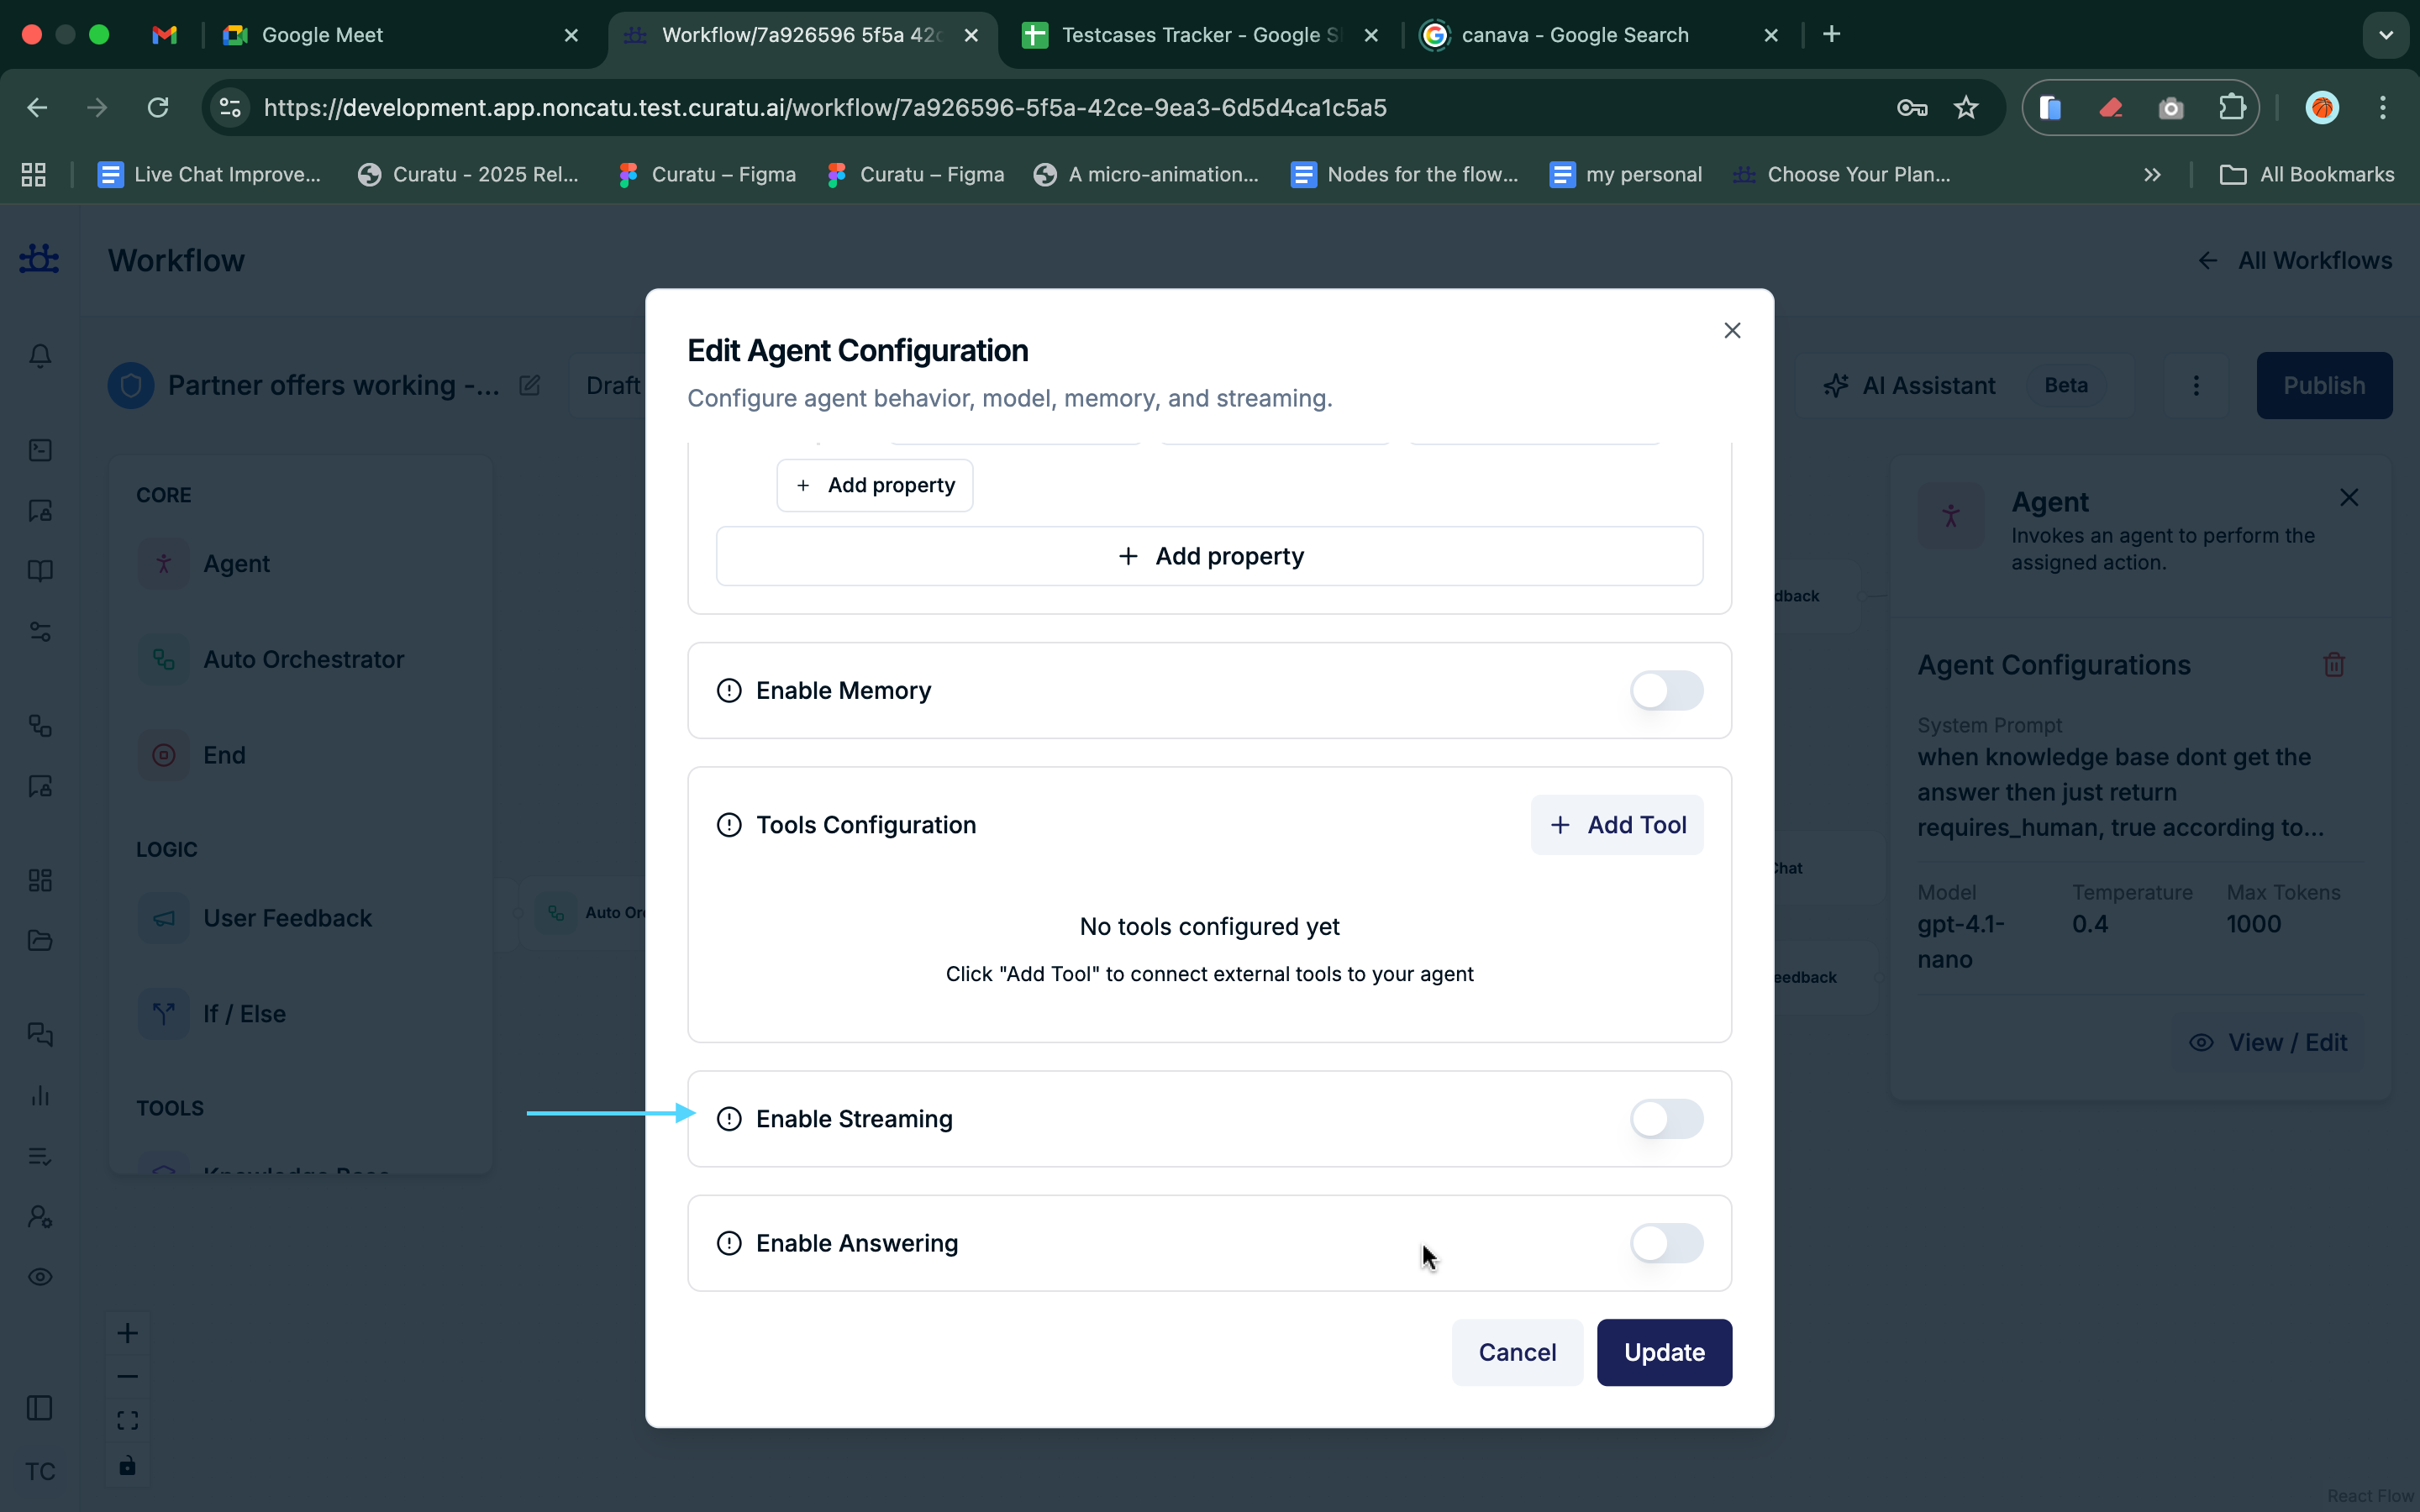
Task: Click the fullscreen expand icon on the canvas controls
Action: (127, 1418)
